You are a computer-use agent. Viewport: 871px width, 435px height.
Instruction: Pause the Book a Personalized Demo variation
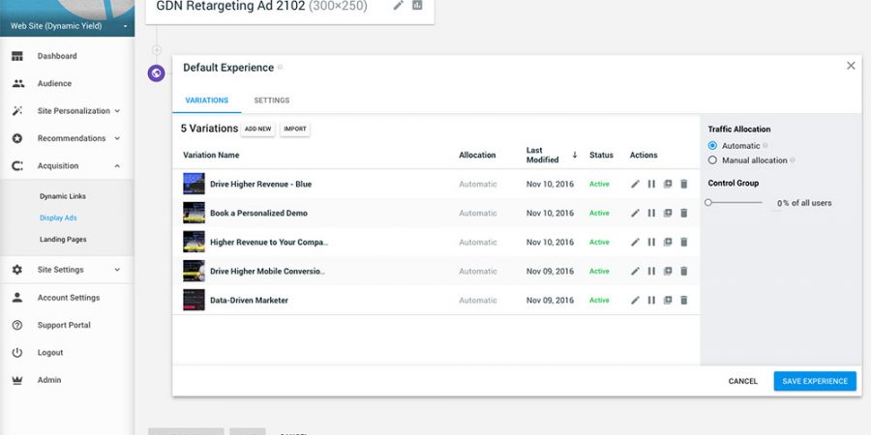pyautogui.click(x=651, y=213)
